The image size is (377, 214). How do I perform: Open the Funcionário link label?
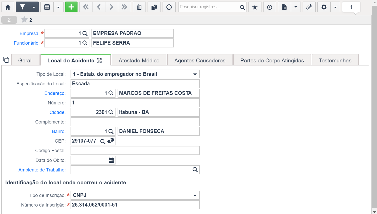point(27,43)
